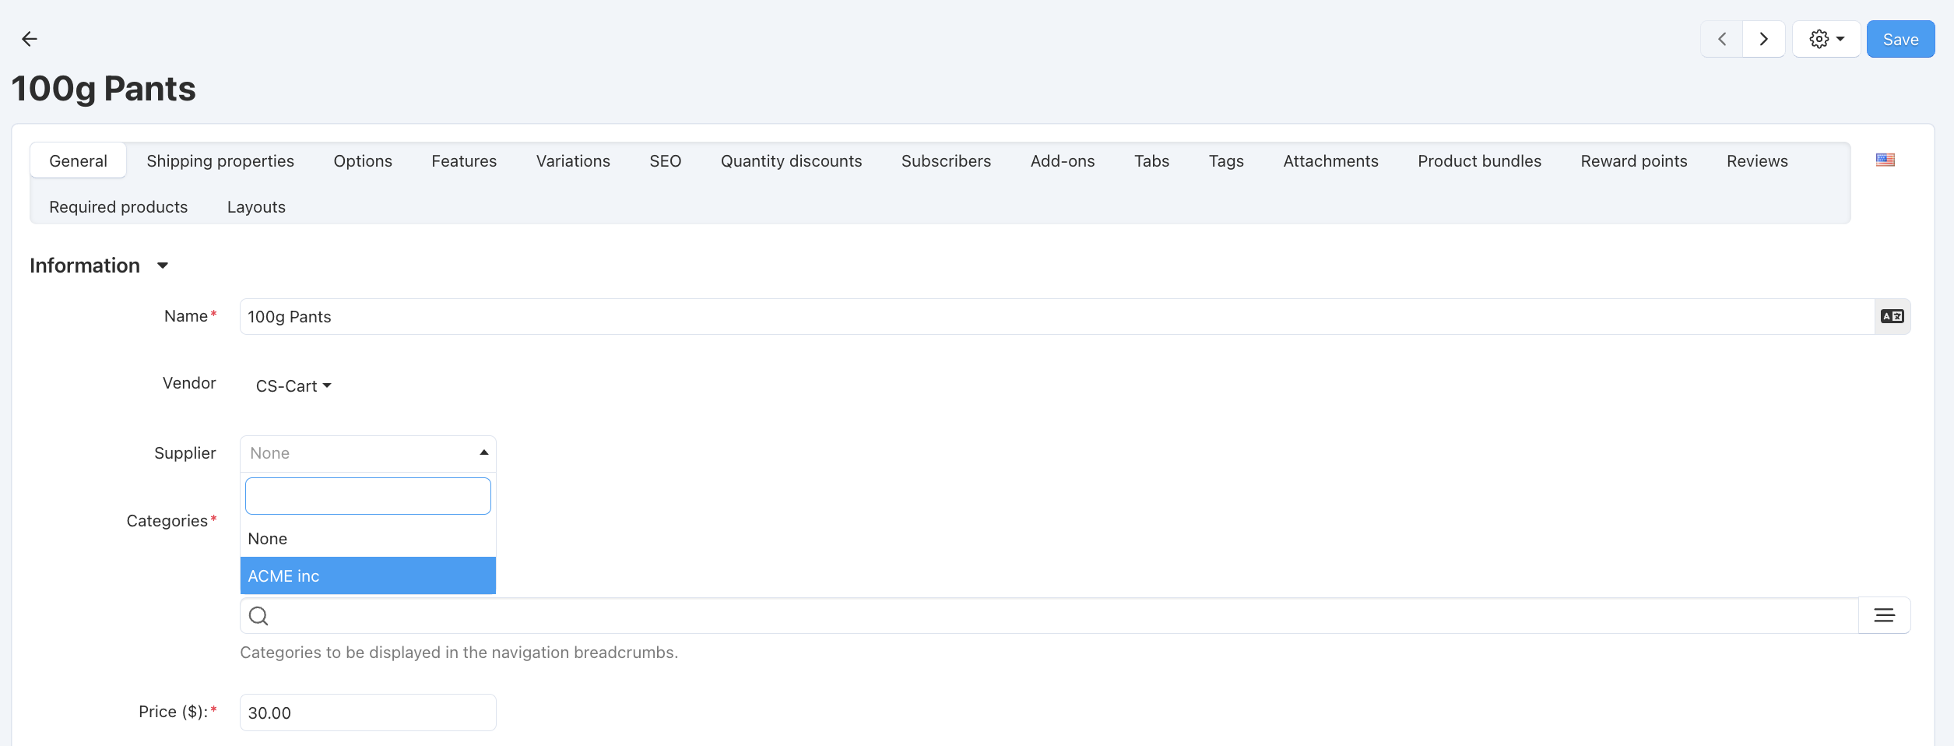The image size is (1954, 746).
Task: Open the SEO tab
Action: 665,161
